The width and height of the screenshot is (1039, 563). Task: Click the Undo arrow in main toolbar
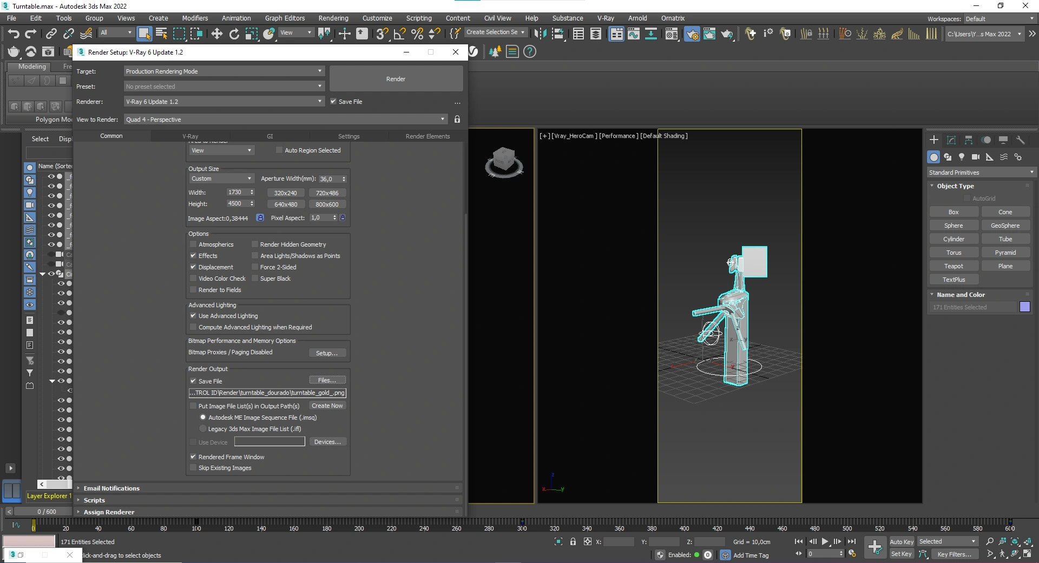point(13,34)
